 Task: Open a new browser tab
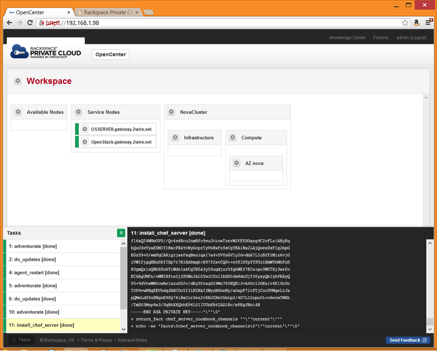tap(148, 12)
